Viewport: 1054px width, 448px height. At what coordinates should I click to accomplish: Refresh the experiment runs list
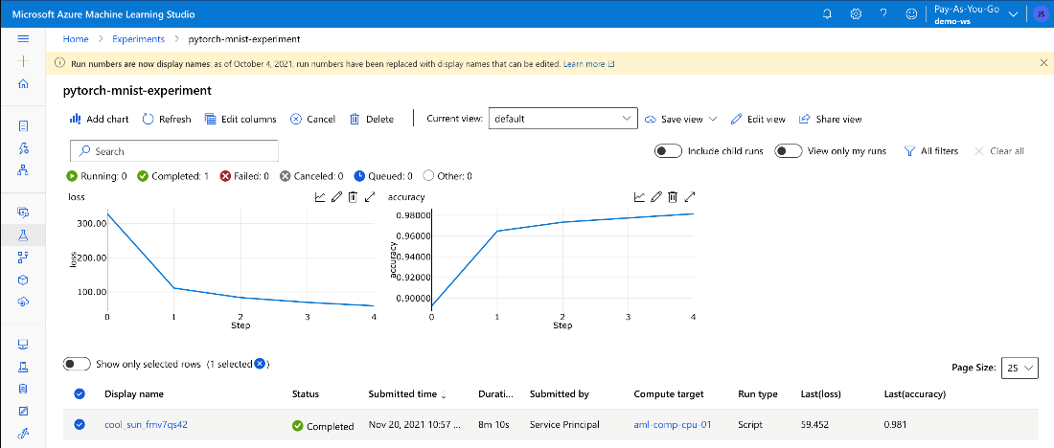pos(167,119)
